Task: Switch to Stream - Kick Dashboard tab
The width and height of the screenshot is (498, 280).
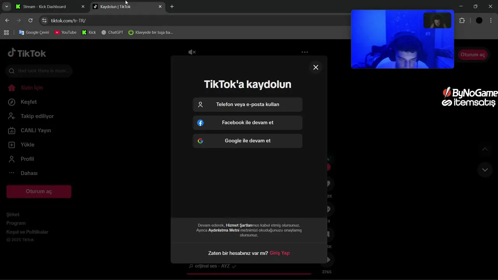Action: pyautogui.click(x=50, y=7)
